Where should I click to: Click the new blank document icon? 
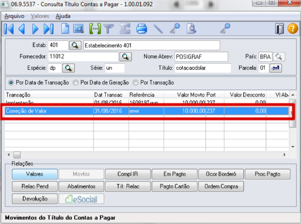[65, 29]
